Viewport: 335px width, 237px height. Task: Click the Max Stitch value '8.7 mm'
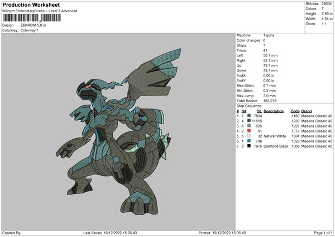pos(270,86)
